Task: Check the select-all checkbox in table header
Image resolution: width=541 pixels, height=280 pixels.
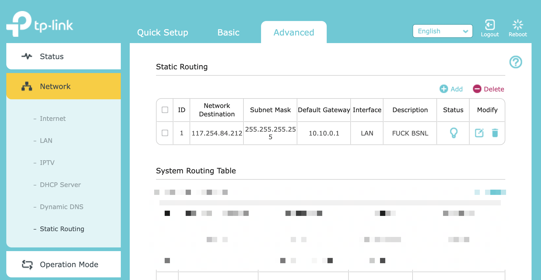Action: pos(165,110)
